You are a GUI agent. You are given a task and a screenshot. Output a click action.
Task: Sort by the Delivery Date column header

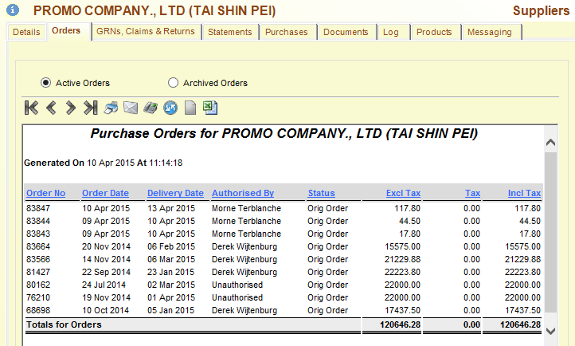click(175, 193)
